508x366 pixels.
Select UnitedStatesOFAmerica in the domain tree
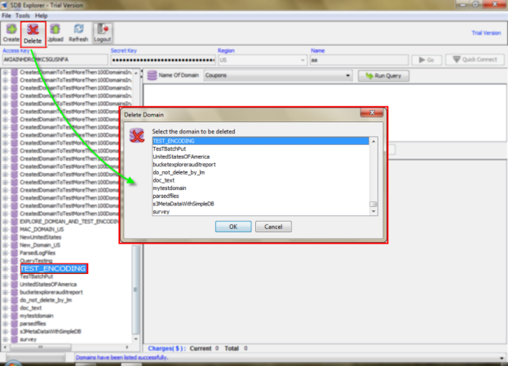pyautogui.click(x=48, y=284)
